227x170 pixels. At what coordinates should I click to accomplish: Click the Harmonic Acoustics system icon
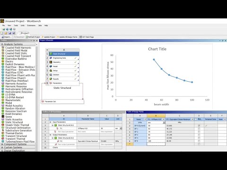[x=3, y=84]
